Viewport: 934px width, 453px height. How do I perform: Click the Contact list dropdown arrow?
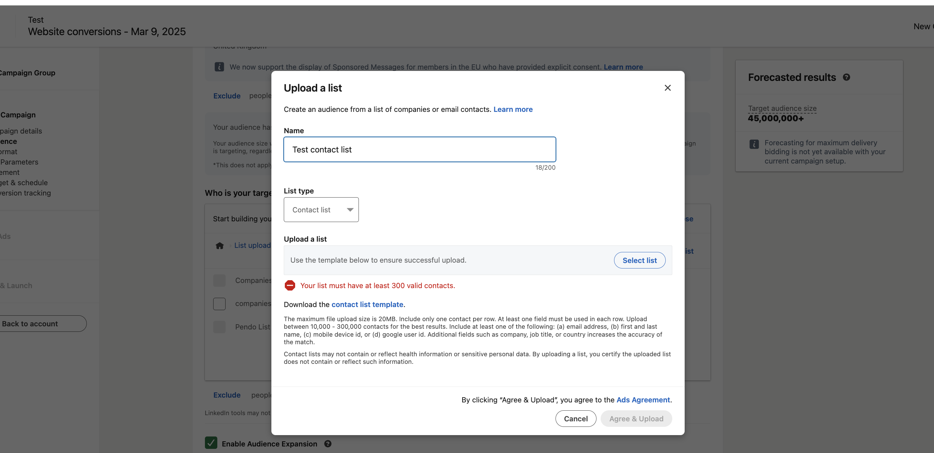[350, 210]
